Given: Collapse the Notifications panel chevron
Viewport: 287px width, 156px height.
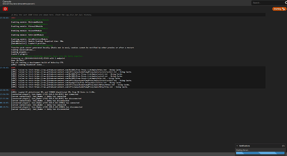Looking at the screenshot, I should (237, 146).
